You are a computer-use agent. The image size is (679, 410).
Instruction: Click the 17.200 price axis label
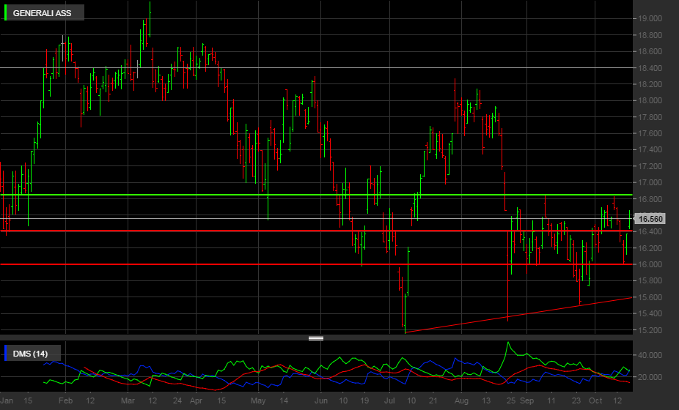tap(650, 166)
